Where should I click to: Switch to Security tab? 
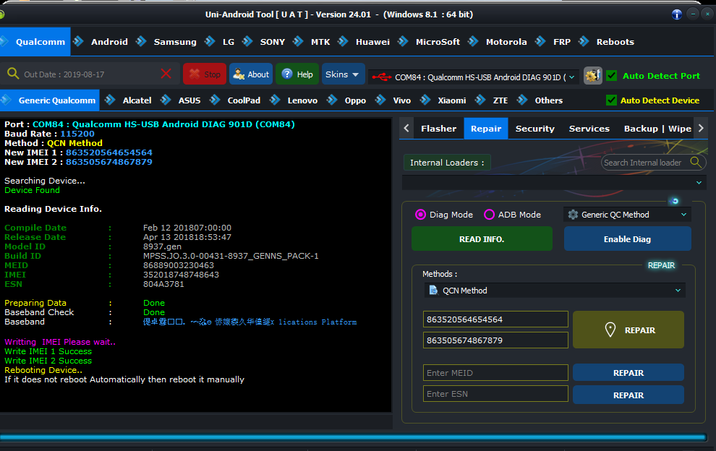[534, 129]
